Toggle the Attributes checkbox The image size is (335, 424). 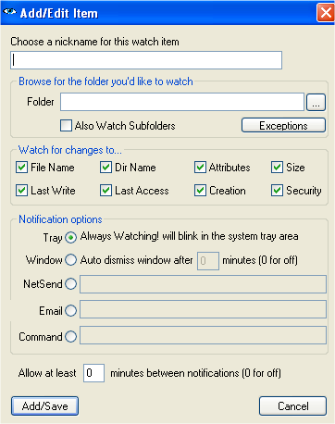click(200, 168)
